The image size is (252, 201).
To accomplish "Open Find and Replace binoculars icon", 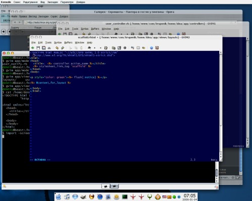I will (89, 48).
